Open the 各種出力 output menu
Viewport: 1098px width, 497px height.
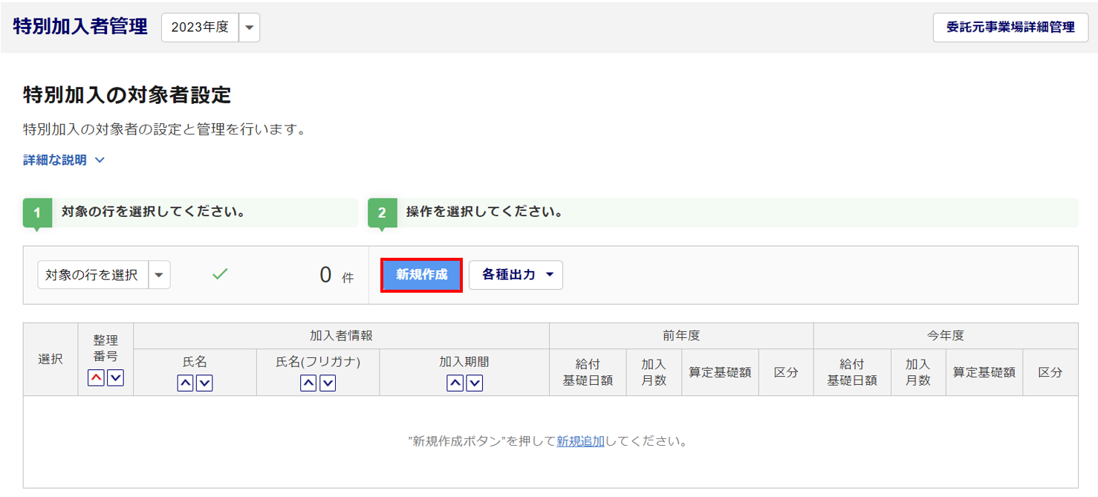[516, 275]
